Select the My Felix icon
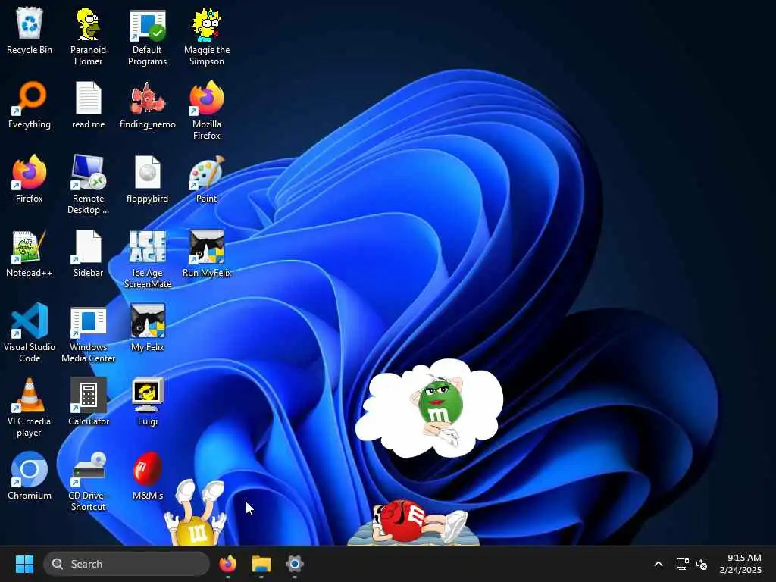 pos(148,327)
